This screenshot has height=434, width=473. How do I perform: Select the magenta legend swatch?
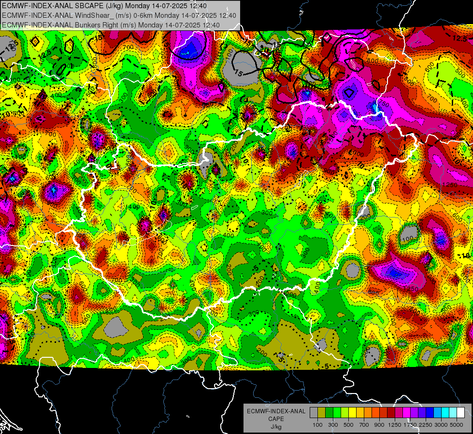pyautogui.click(x=406, y=413)
